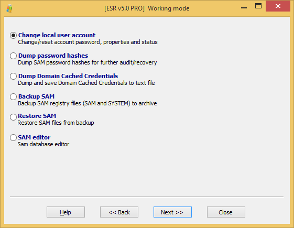Click the 'Sam database editor' description text
The image size is (294, 228).
click(43, 144)
